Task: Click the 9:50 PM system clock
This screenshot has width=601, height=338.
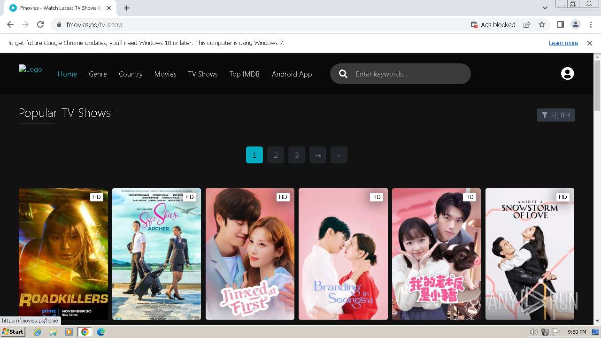Action: [x=577, y=332]
